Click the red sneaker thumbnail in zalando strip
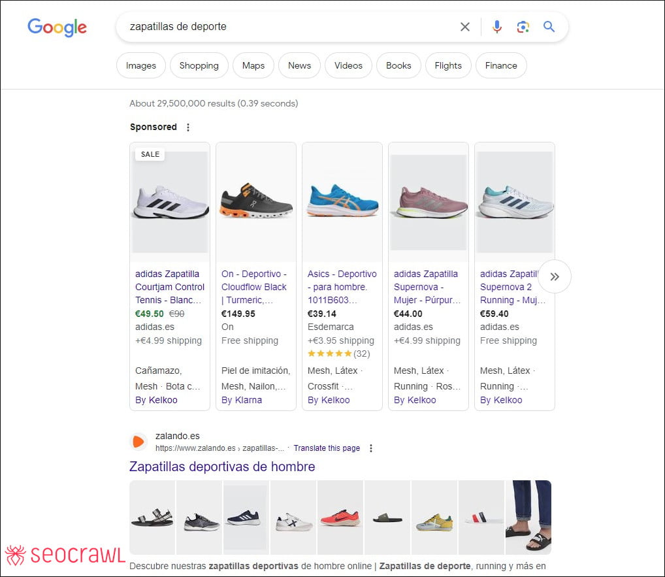 pyautogui.click(x=340, y=517)
